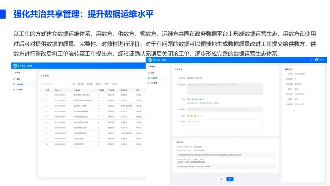Set rating with the third star
Viewport: 330px width, 186px height.
[x=195, y=116]
